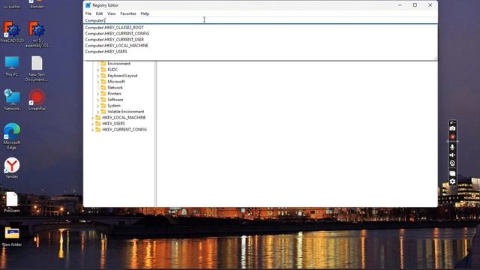480x270 pixels.
Task: Select the ProGram file on desktop
Action: pyautogui.click(x=12, y=202)
